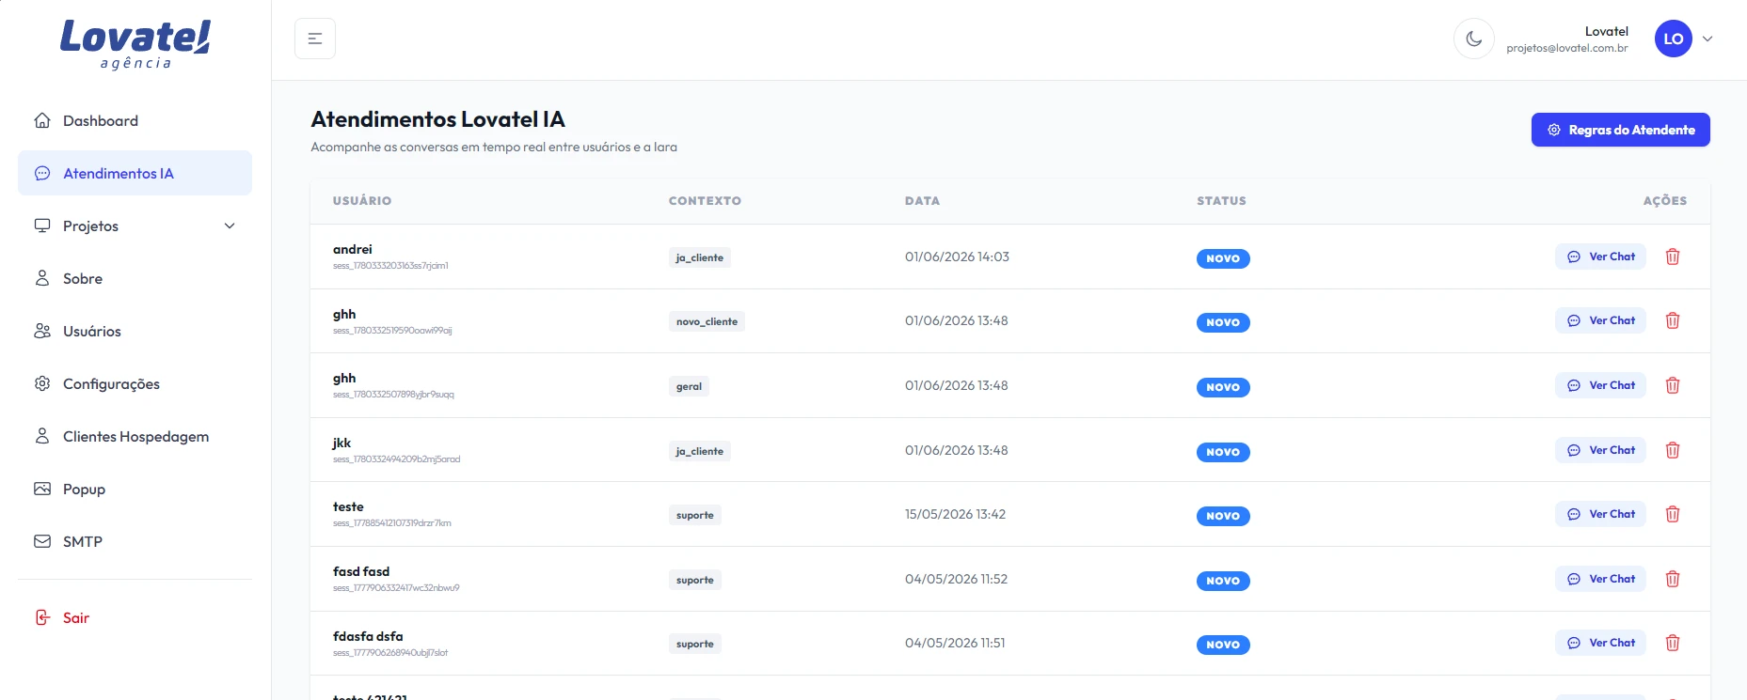
Task: View chat for fdasfa dsfa
Action: tap(1600, 643)
